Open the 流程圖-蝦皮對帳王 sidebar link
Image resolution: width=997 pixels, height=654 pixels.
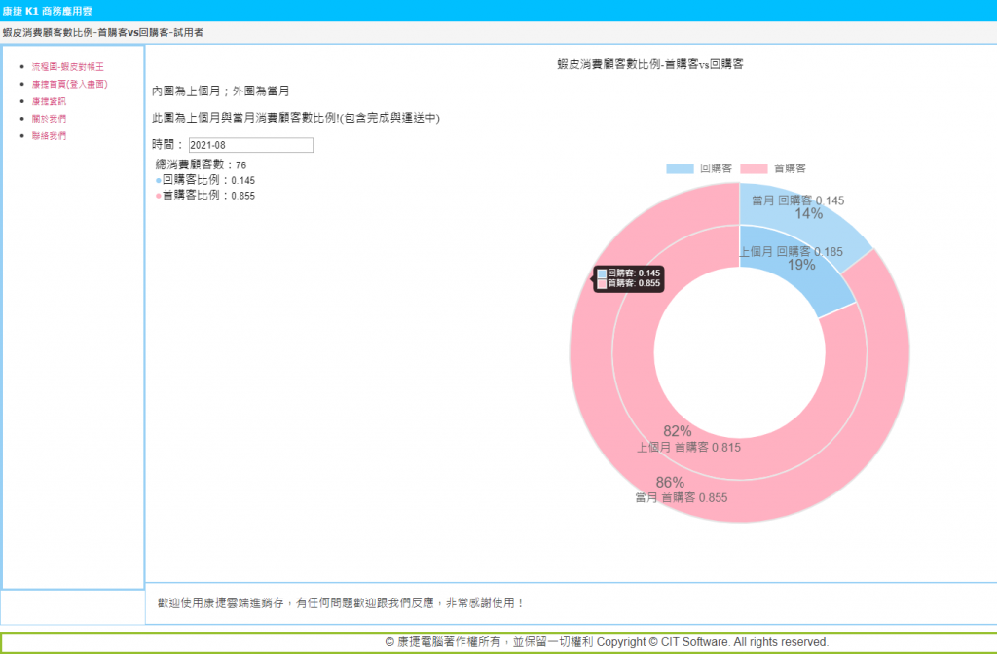pyautogui.click(x=67, y=66)
